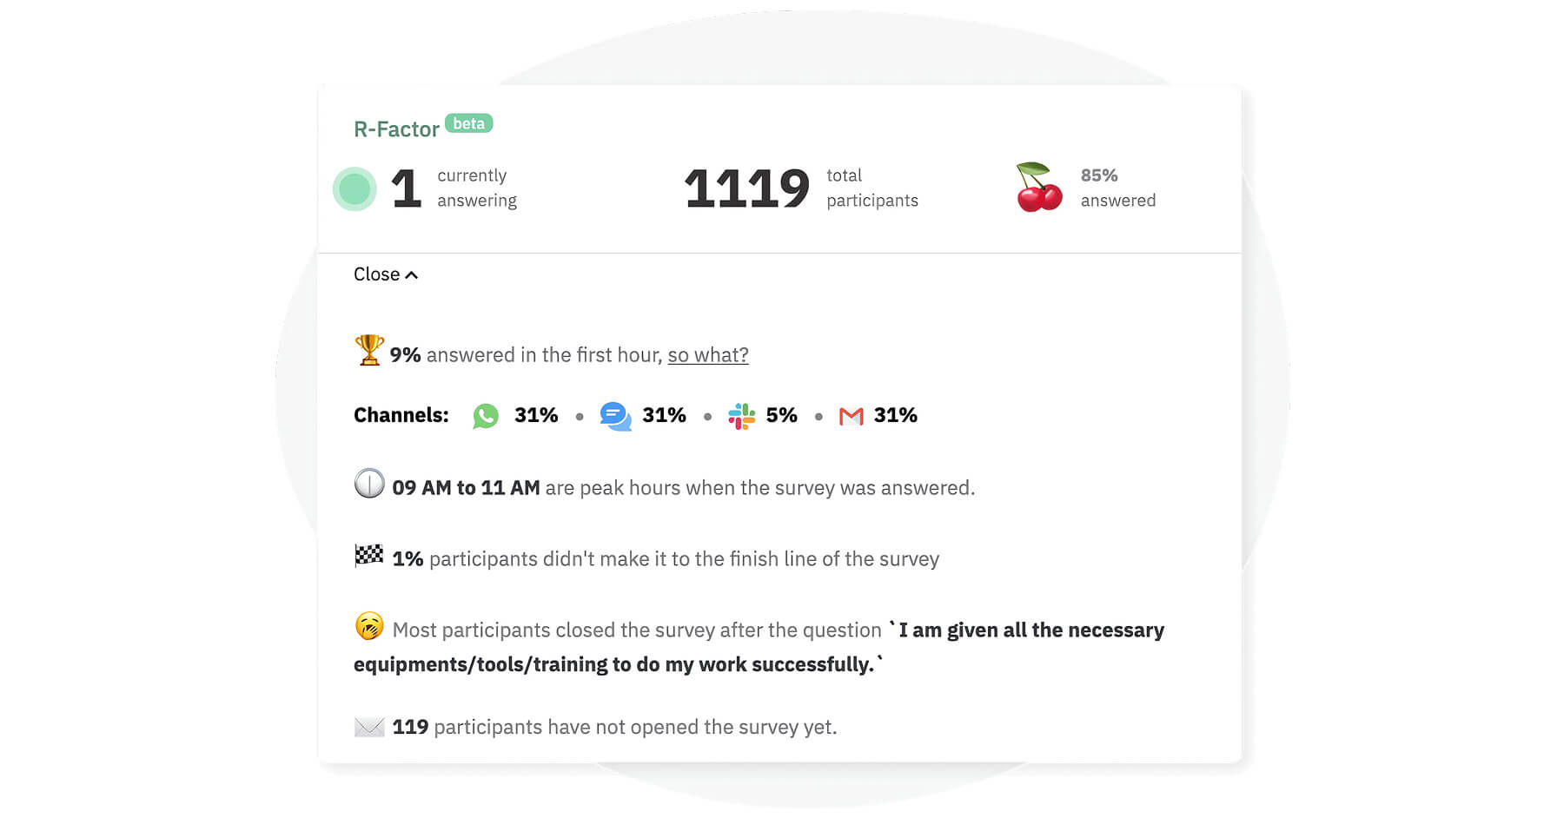Click the trophy icon
Image resolution: width=1564 pixels, height=818 pixels.
click(x=369, y=350)
